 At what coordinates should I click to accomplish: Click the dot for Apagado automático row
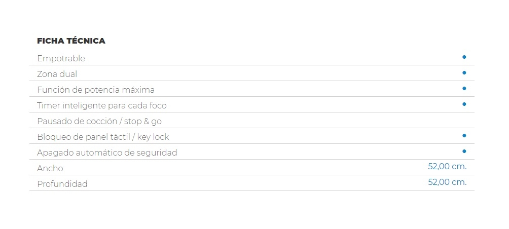(x=464, y=151)
